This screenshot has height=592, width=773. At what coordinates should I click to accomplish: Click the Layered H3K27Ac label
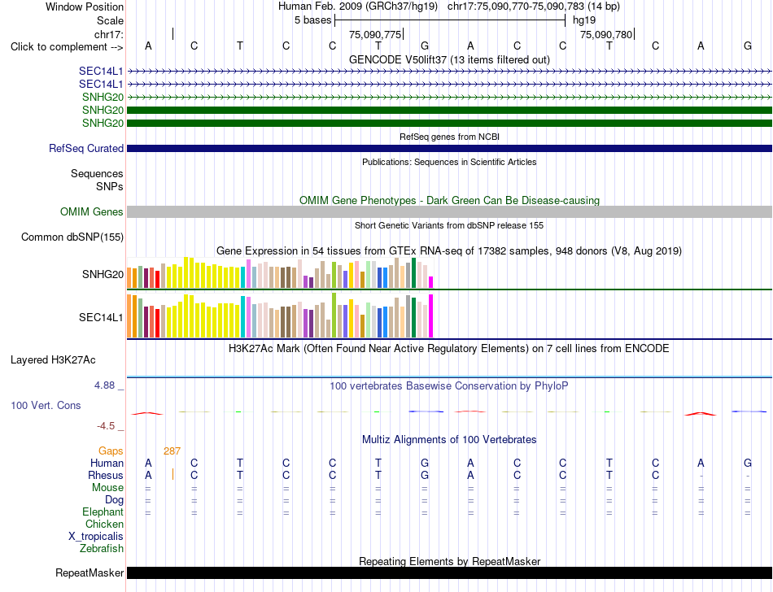click(53, 360)
